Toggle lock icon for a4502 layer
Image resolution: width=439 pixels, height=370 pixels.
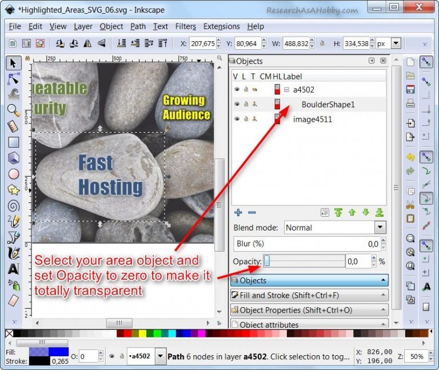pyautogui.click(x=246, y=89)
